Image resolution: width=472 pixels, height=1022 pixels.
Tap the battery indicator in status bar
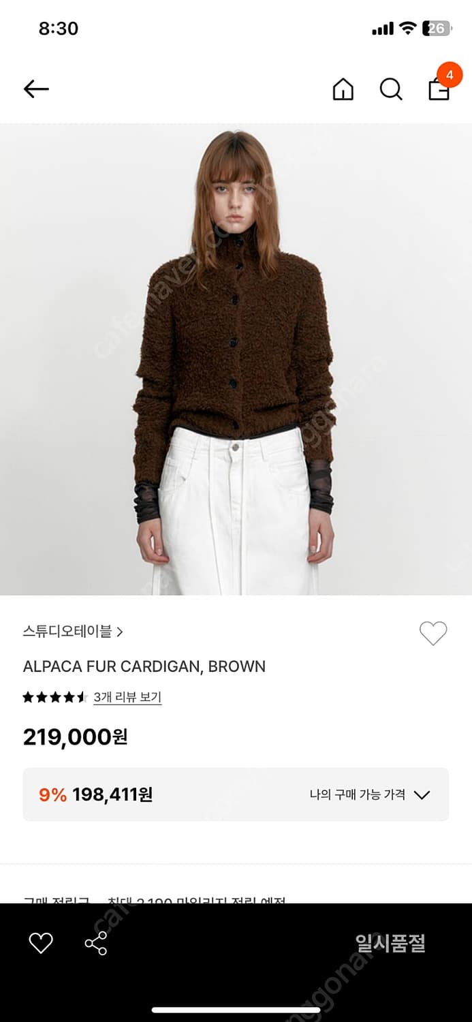click(x=435, y=29)
